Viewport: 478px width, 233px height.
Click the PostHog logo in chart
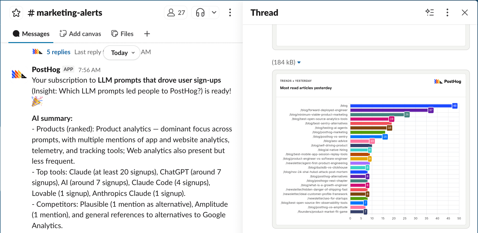448,81
